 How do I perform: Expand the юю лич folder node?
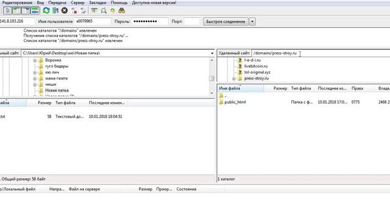click(x=35, y=72)
